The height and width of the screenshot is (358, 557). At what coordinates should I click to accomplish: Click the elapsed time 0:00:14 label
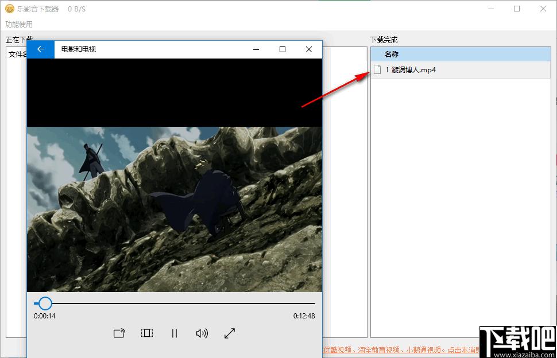pos(45,316)
